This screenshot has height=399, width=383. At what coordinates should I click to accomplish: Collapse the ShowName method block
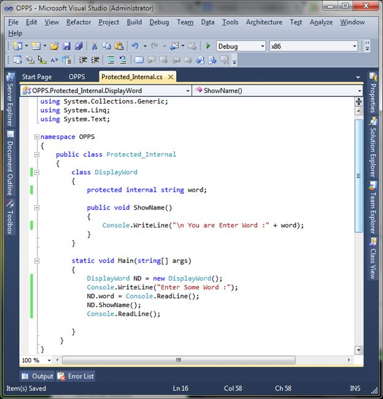click(x=37, y=208)
